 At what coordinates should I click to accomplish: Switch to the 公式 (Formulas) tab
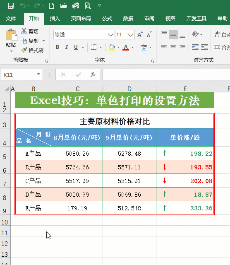[x=107, y=18]
